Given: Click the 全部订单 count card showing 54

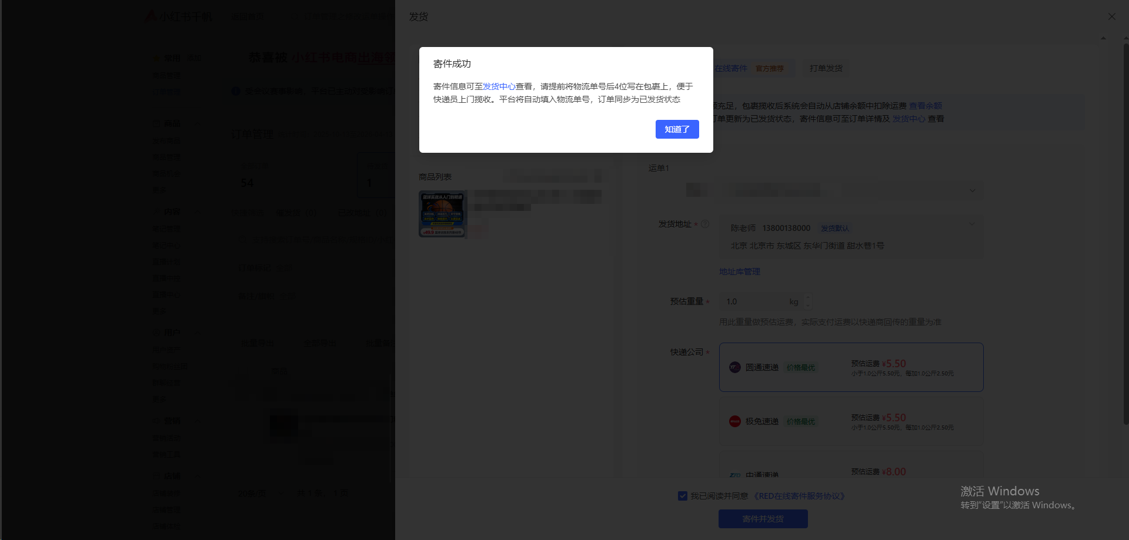Looking at the screenshot, I should click(293, 176).
